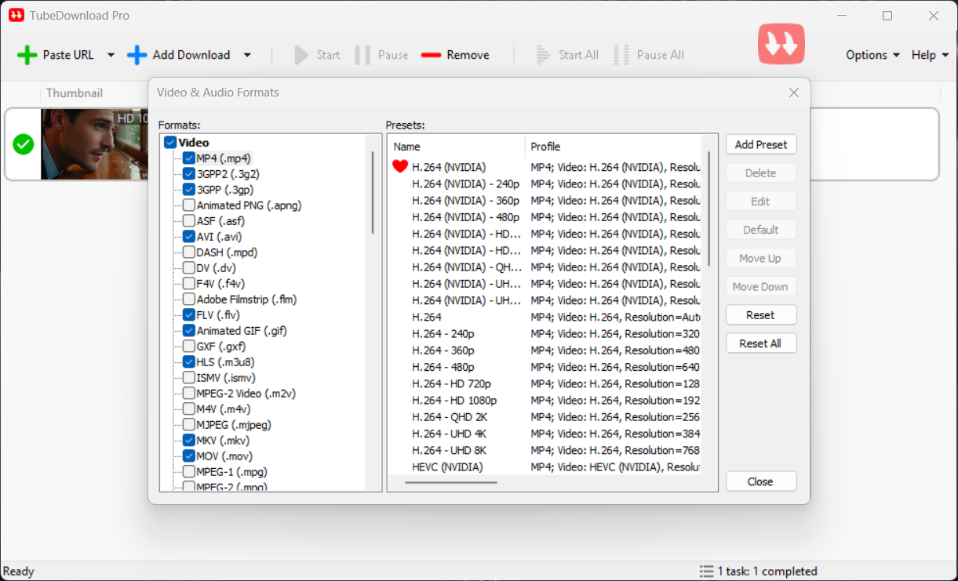Open the Add Download dropdown arrow
Viewport: 958px width, 581px height.
click(247, 55)
